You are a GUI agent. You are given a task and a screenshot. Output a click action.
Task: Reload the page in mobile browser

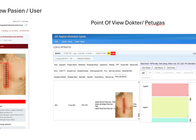click(26, 25)
